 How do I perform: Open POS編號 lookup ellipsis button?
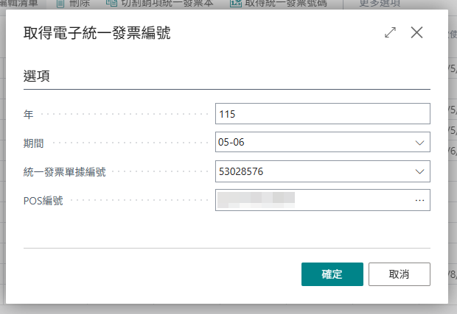pos(419,200)
